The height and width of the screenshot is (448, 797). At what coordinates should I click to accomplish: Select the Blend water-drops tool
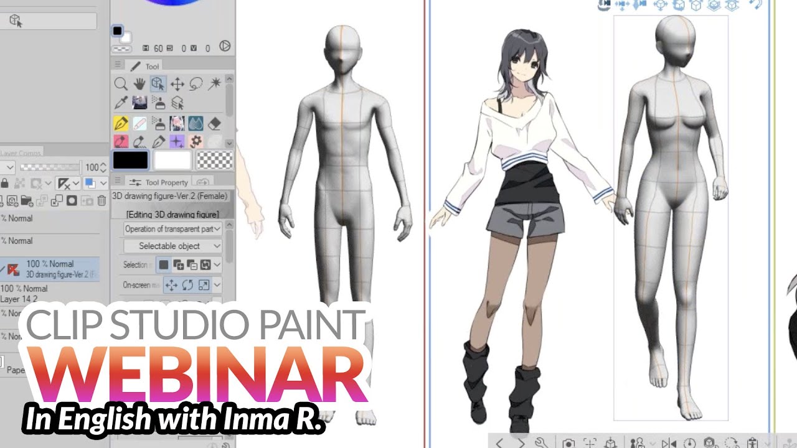pyautogui.click(x=196, y=123)
